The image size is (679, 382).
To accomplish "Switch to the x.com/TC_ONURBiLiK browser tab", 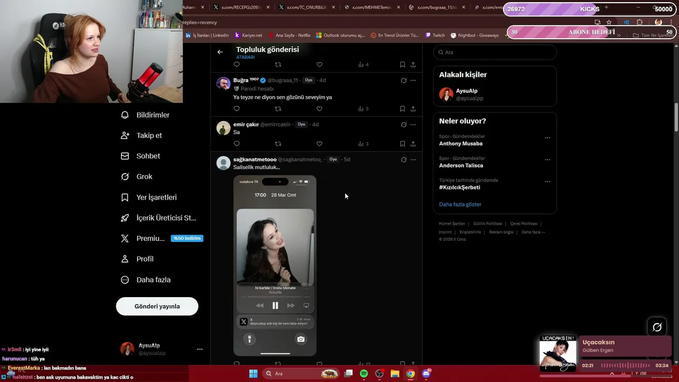I will click(x=307, y=7).
